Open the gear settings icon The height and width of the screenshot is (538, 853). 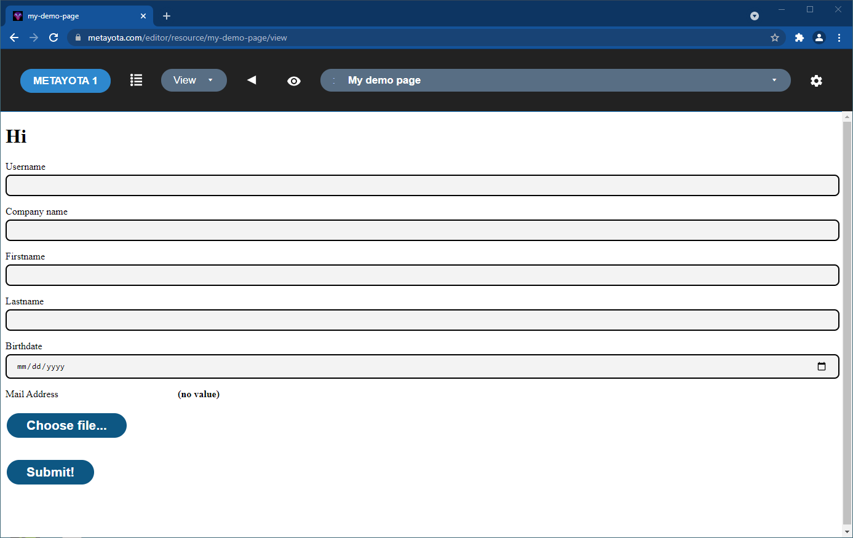click(816, 81)
